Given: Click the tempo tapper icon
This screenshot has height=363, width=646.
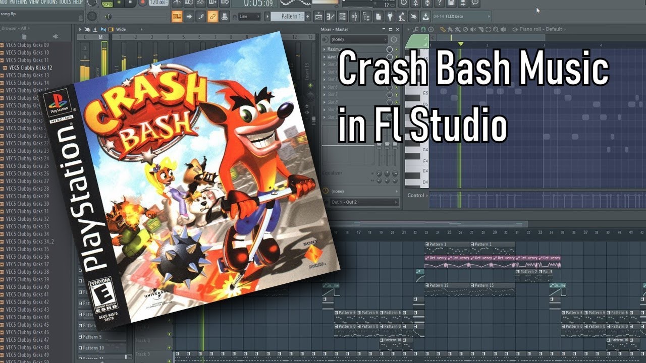Looking at the screenshot, I should [402, 17].
